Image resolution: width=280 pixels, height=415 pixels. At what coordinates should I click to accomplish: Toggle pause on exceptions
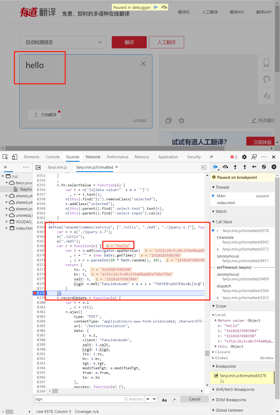click(x=274, y=167)
